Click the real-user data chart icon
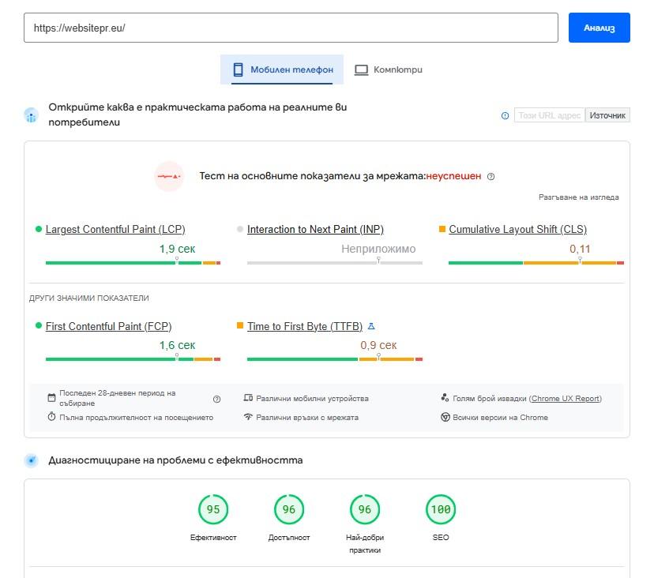Viewport: 654px width, 578px height. [32, 115]
